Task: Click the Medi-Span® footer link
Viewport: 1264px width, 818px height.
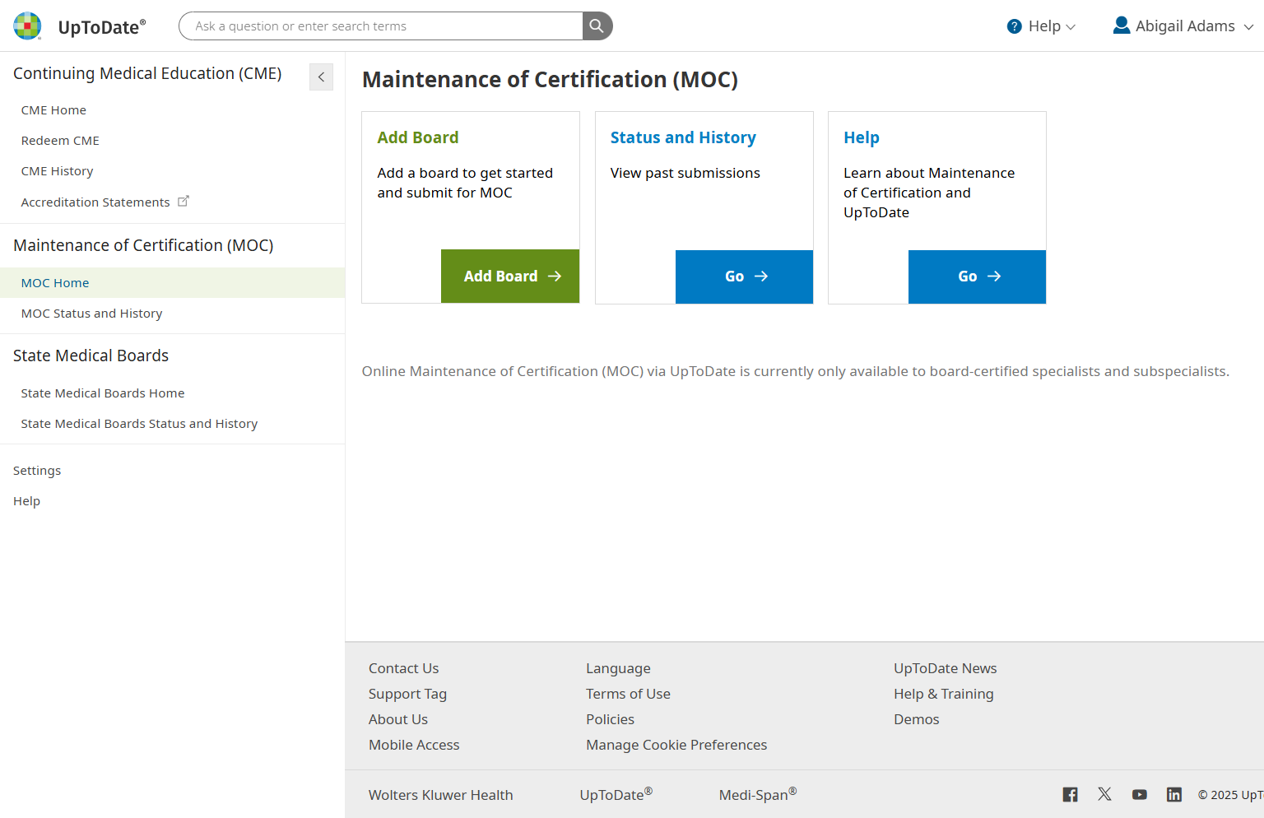Action: tap(758, 794)
